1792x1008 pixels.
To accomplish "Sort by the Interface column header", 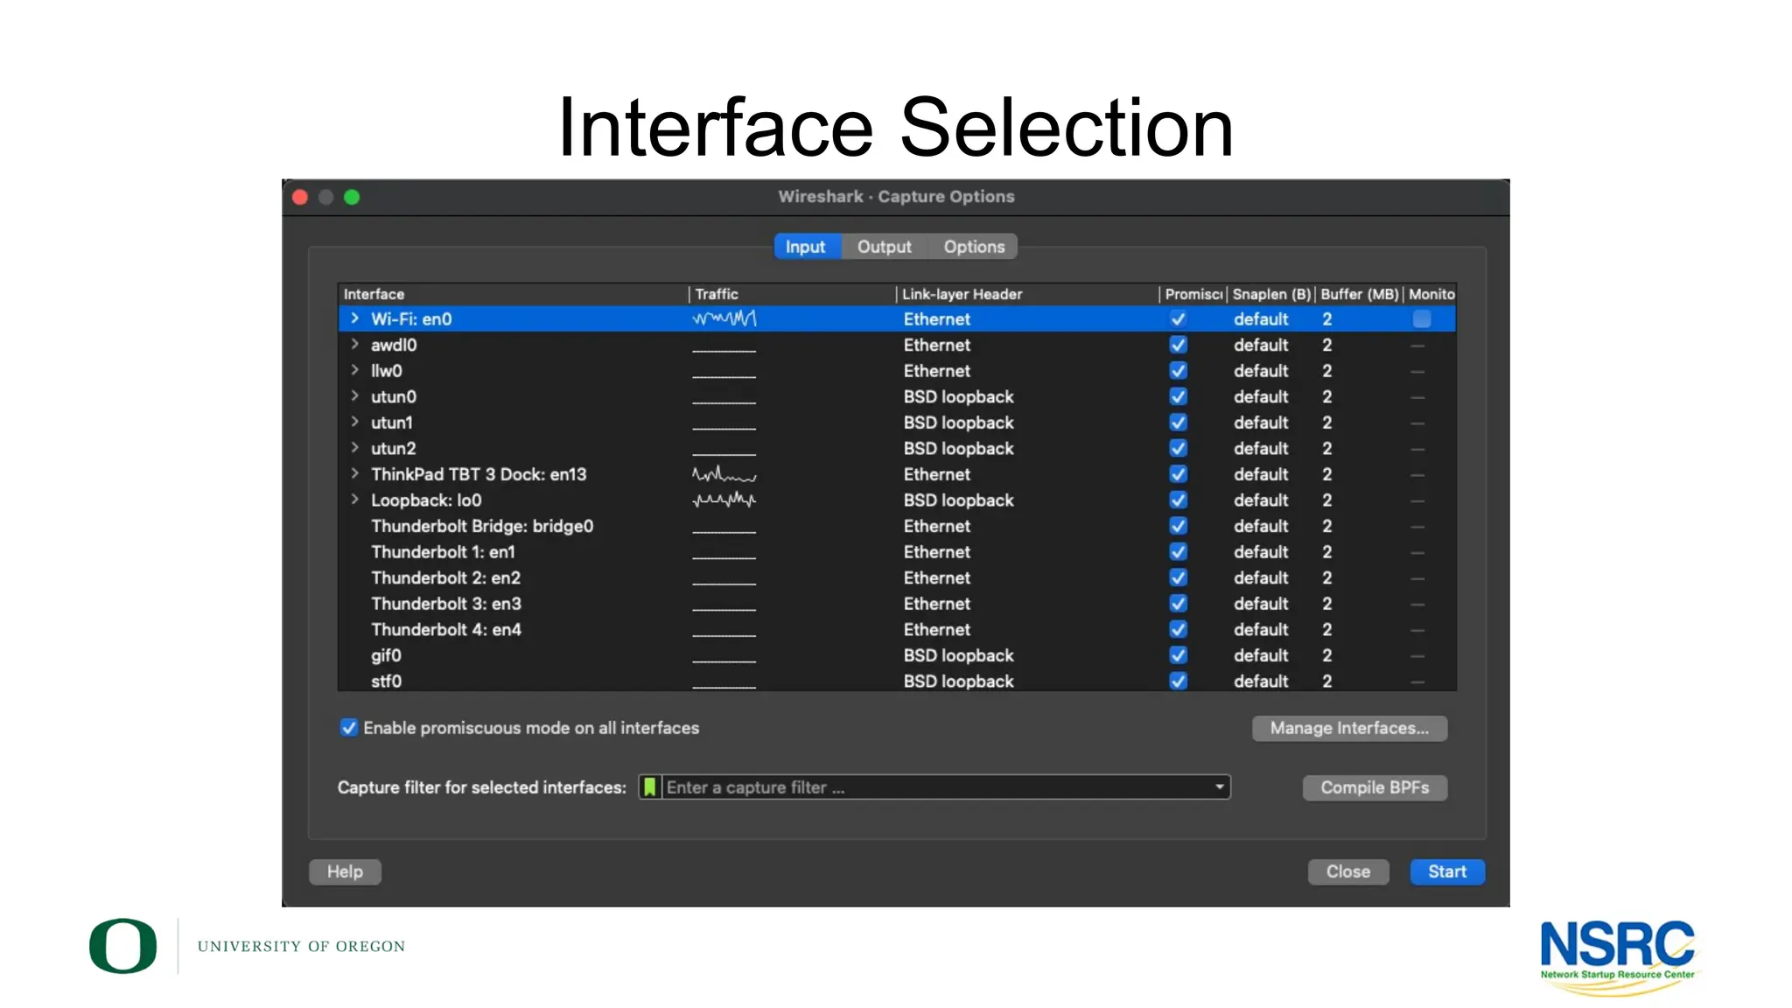I will click(x=514, y=294).
